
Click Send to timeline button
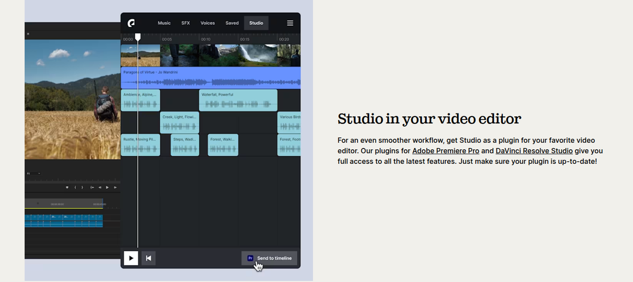(269, 258)
